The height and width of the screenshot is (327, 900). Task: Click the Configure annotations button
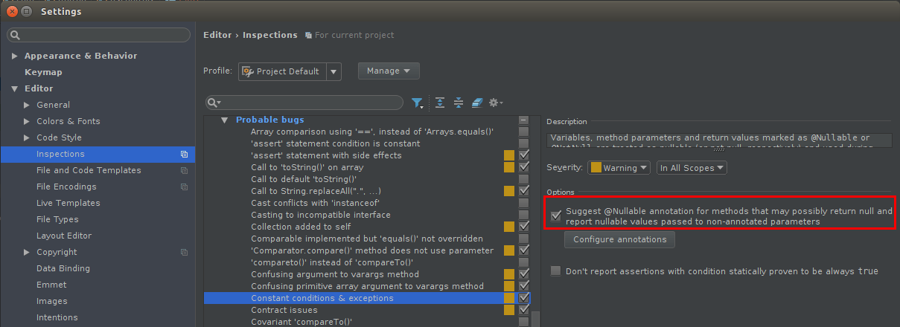[619, 239]
